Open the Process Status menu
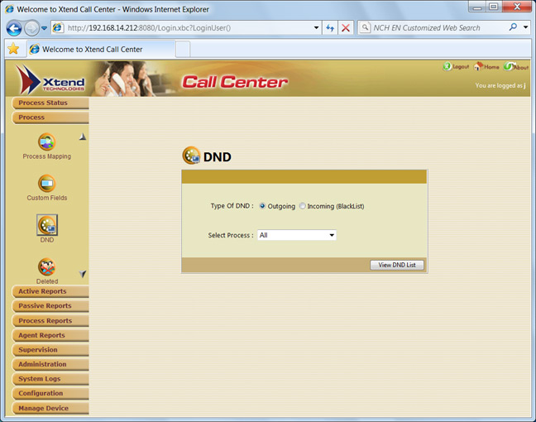Screen dimensions: 536x422 click(x=50, y=103)
